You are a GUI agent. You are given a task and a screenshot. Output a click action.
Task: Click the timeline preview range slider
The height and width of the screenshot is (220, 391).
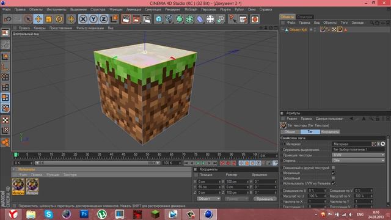98,163
